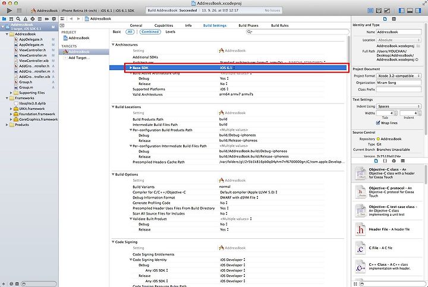428x287 pixels.
Task: Open the AddressBook scheme selector in the toolbar
Action: tap(45, 11)
